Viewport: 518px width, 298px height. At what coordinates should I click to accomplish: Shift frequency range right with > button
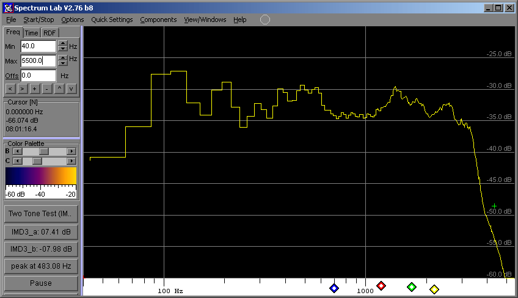click(x=22, y=89)
